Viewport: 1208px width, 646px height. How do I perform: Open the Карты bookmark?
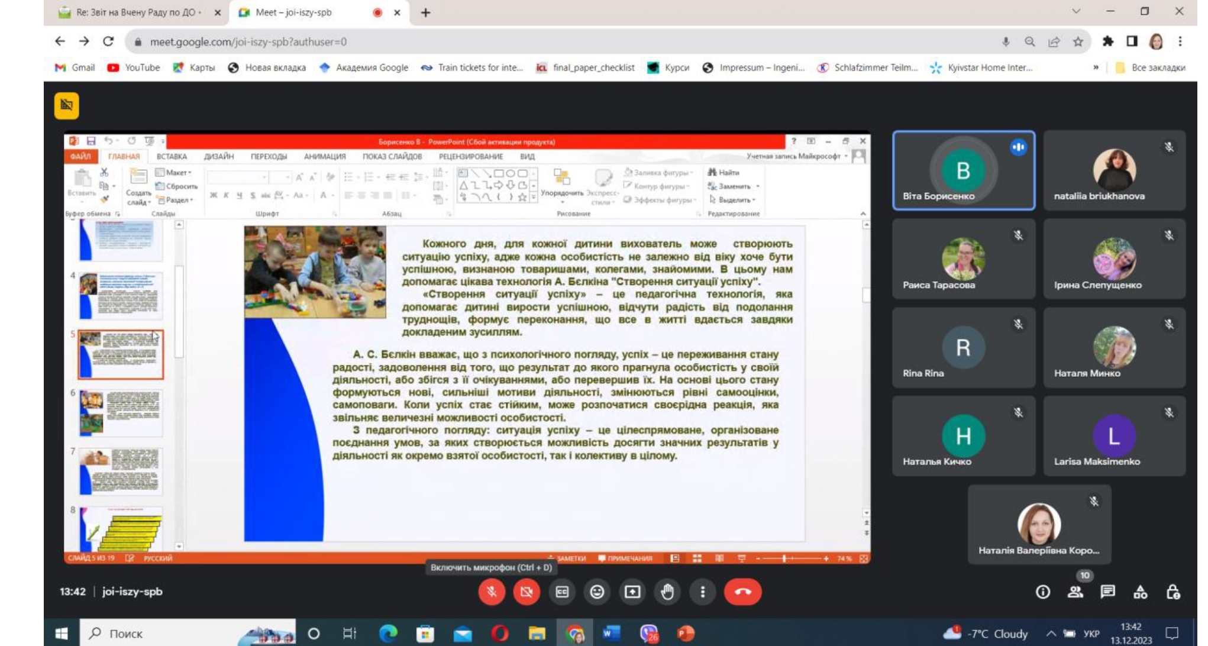click(x=193, y=67)
